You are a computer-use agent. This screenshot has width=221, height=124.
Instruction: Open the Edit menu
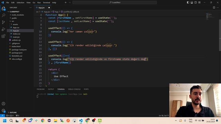13,2
